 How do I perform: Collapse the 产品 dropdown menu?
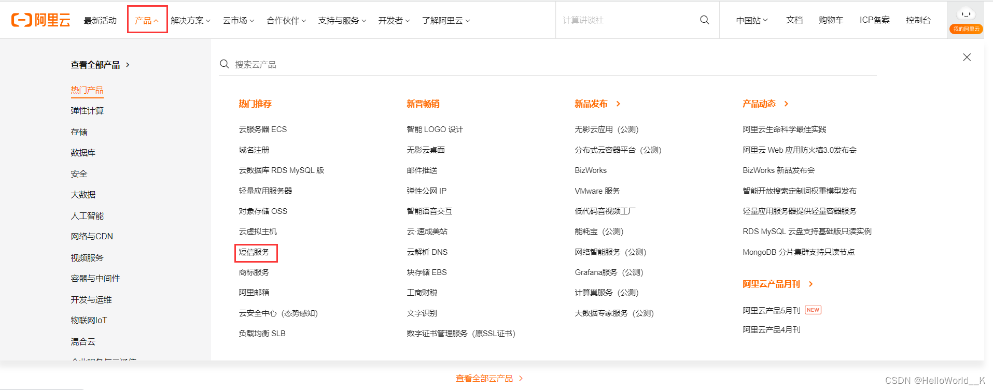click(147, 20)
